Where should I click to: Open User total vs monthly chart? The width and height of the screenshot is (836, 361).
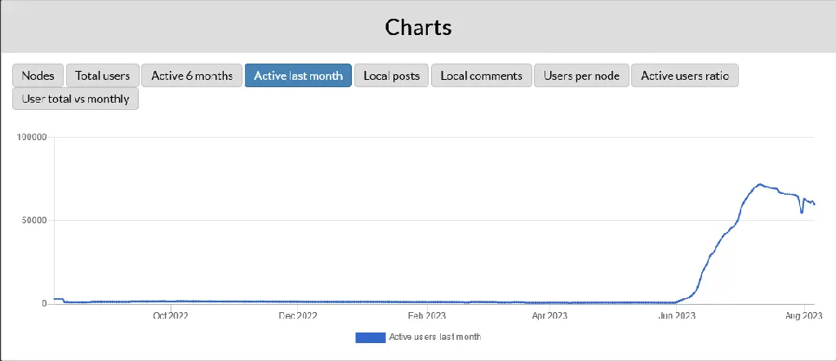tap(76, 99)
